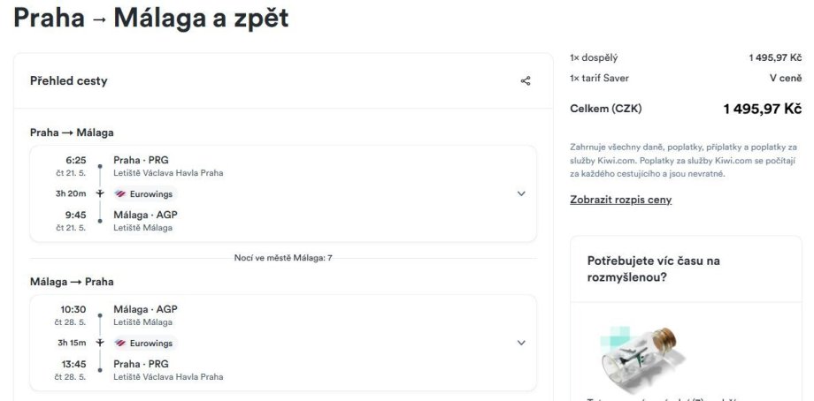
Task: Click airplane icon on return flight timeline
Action: pyautogui.click(x=100, y=343)
